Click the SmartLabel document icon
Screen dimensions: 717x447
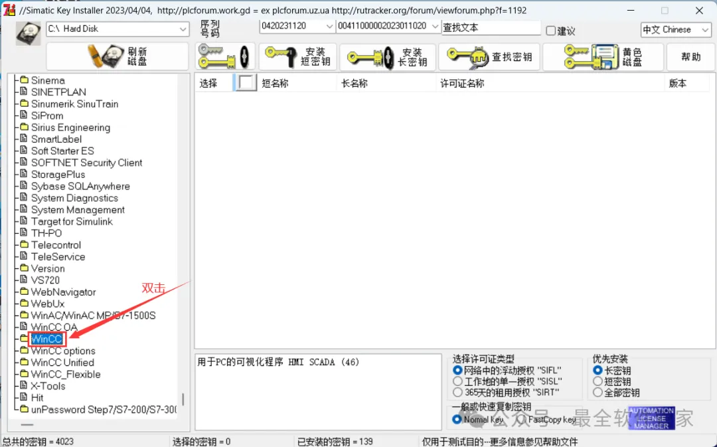[24, 138]
